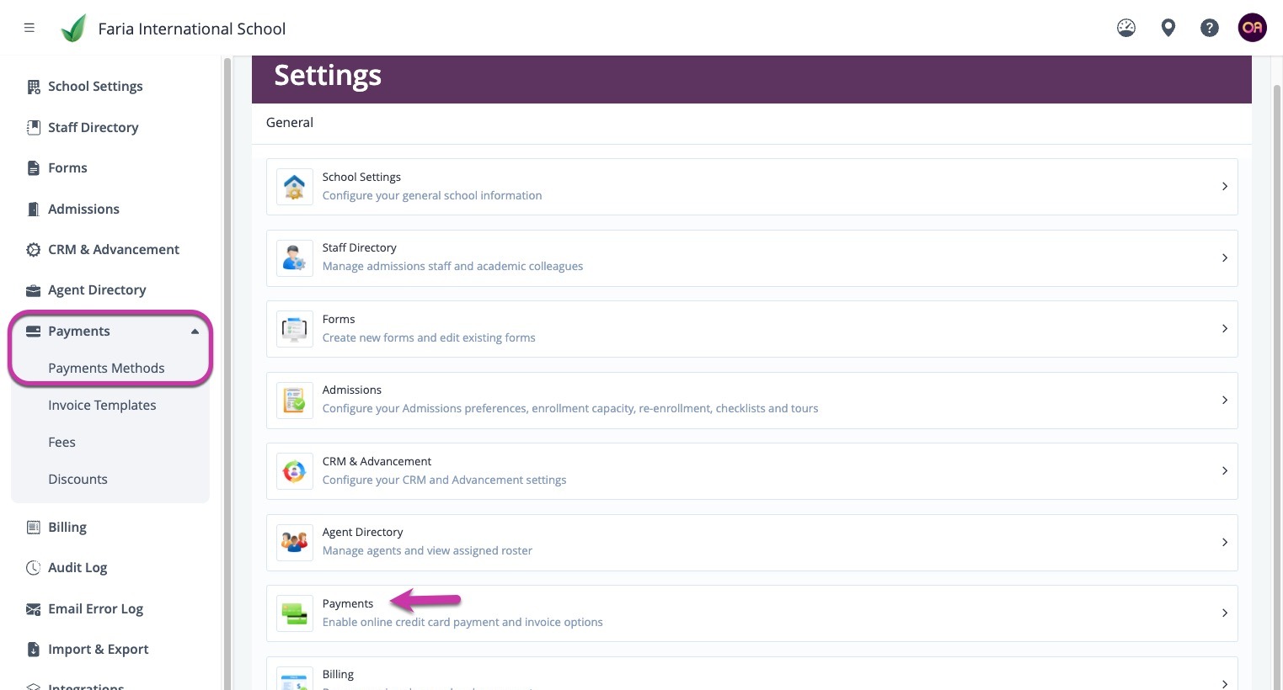Screen dimensions: 1283x690
Task: Open CRM & Advancement row chevron arrow
Action: point(1225,471)
